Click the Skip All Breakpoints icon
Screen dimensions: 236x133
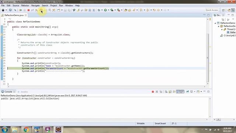pos(15,10)
